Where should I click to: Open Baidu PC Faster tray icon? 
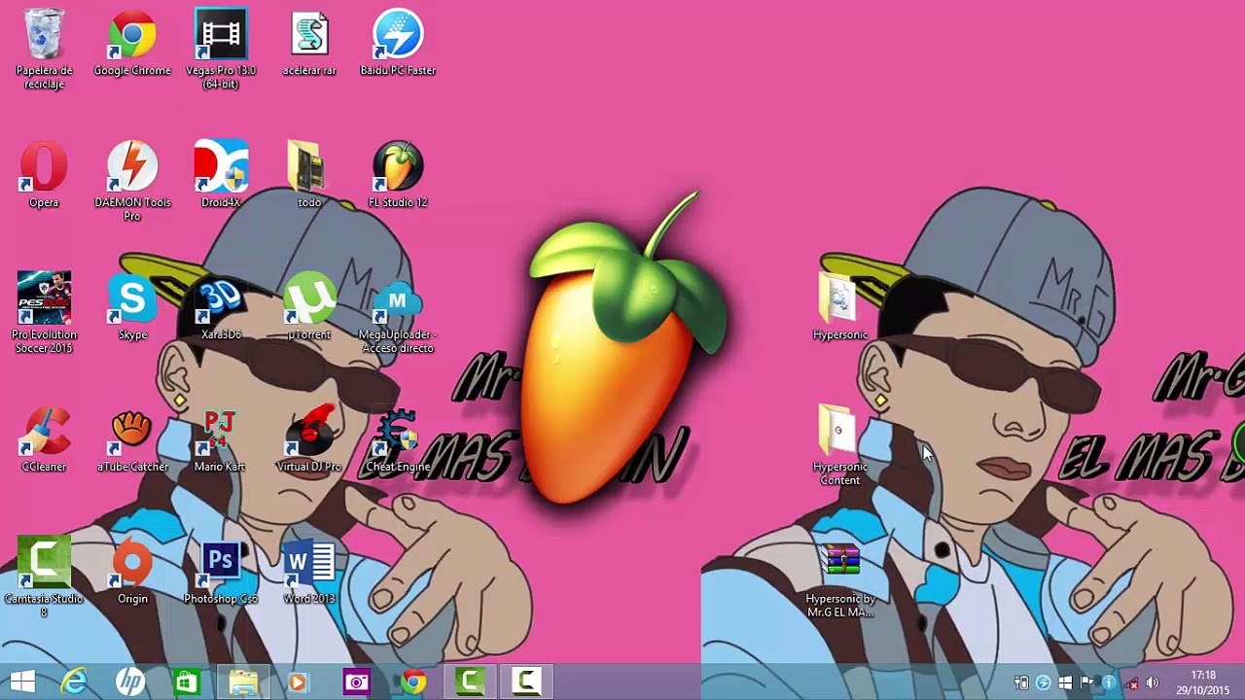(x=1044, y=682)
